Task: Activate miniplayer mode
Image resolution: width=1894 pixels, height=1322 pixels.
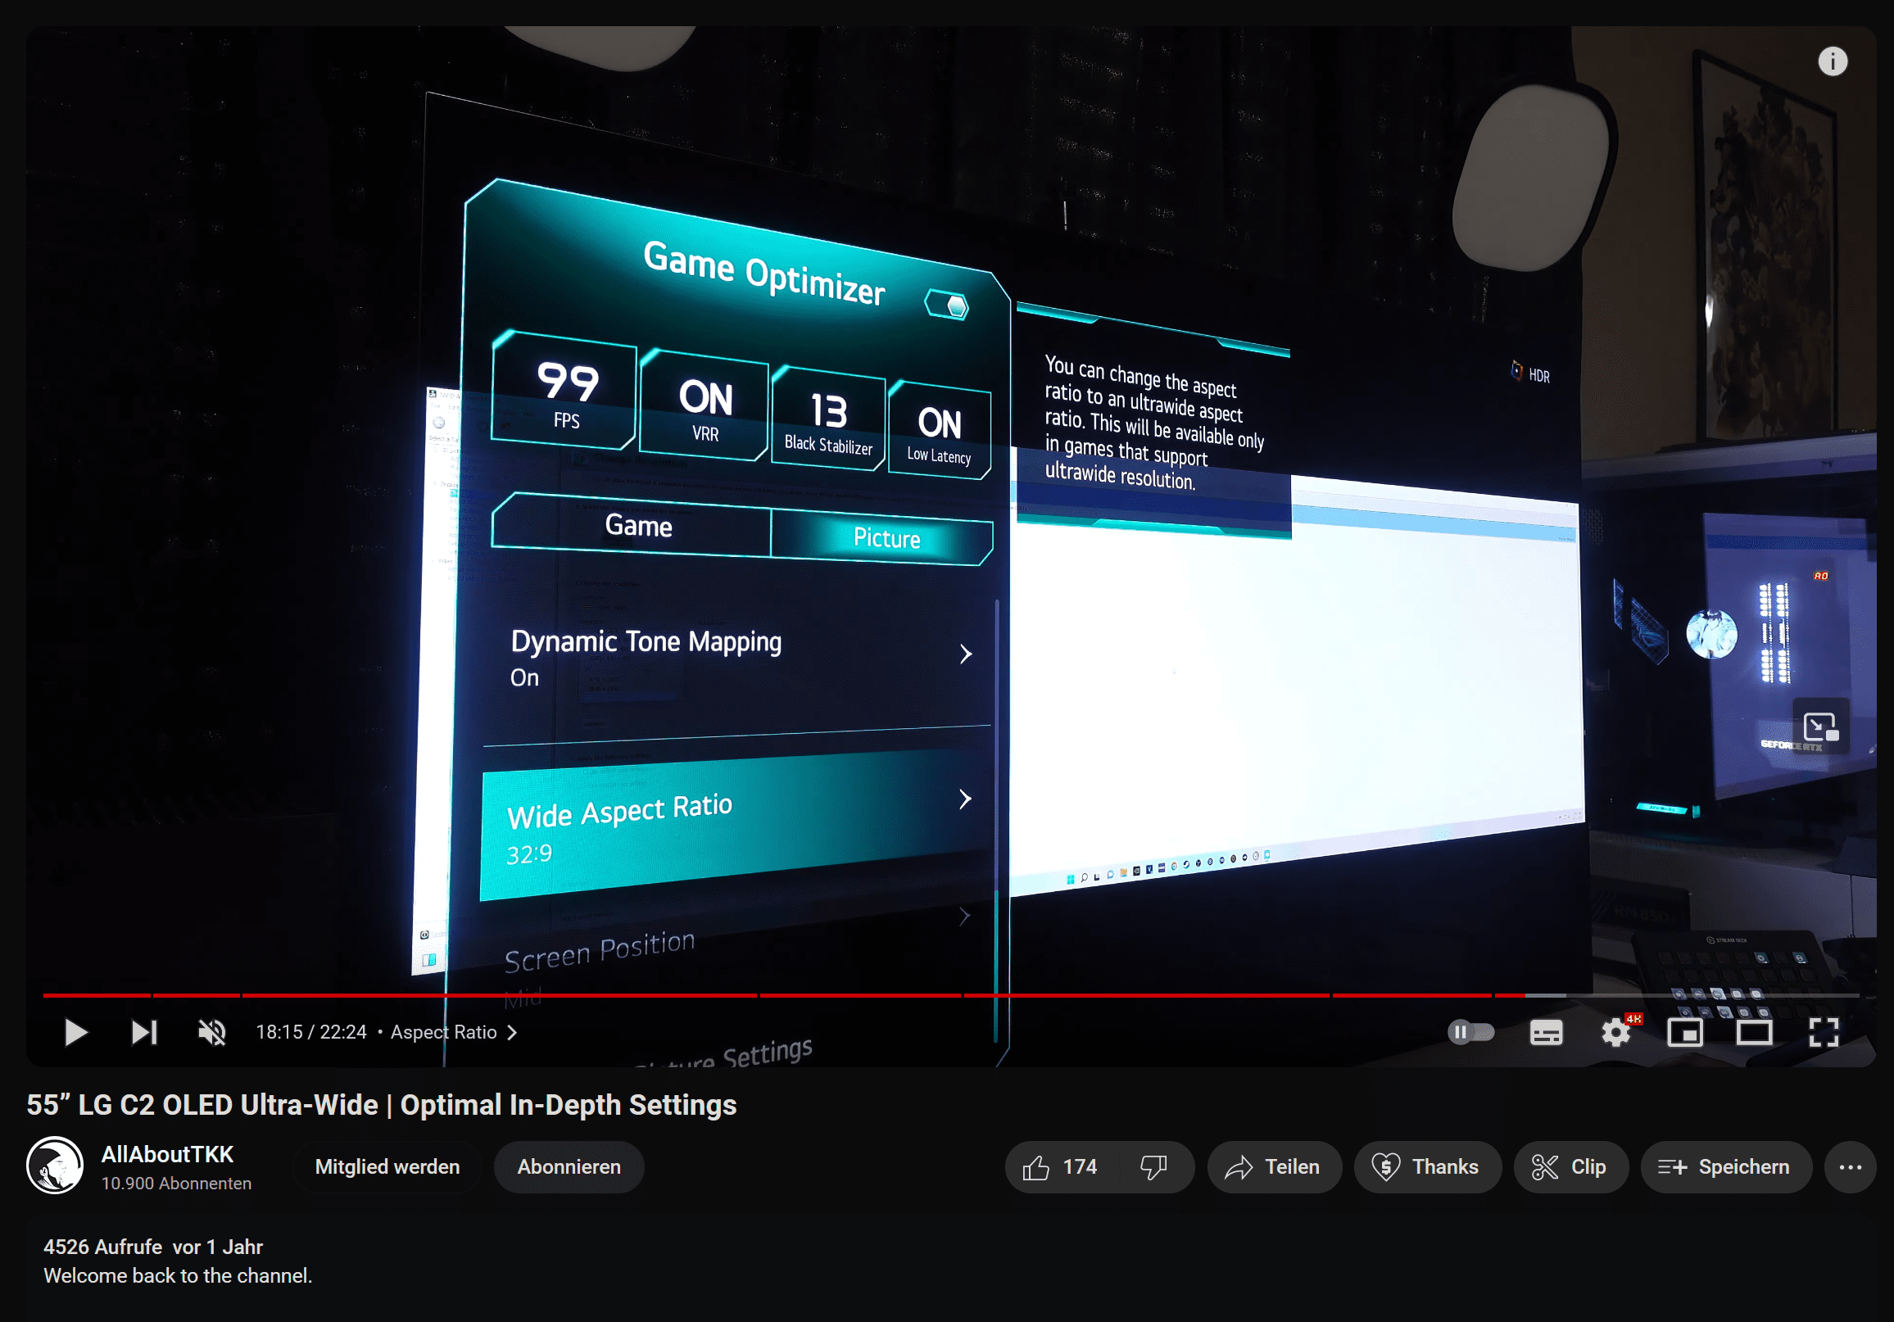Action: click(x=1684, y=1032)
